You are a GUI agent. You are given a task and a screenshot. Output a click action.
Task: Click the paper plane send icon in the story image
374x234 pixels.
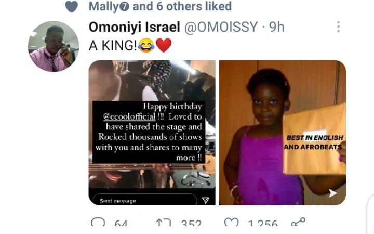click(x=205, y=200)
